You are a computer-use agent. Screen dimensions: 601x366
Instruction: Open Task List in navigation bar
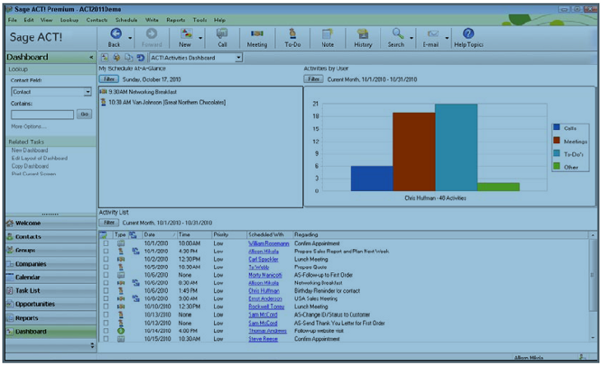[50, 290]
